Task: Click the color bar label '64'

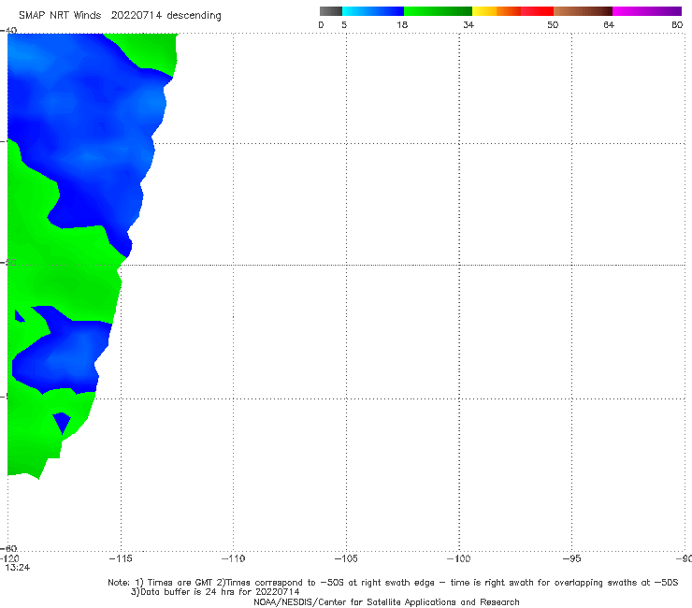Action: pos(609,25)
